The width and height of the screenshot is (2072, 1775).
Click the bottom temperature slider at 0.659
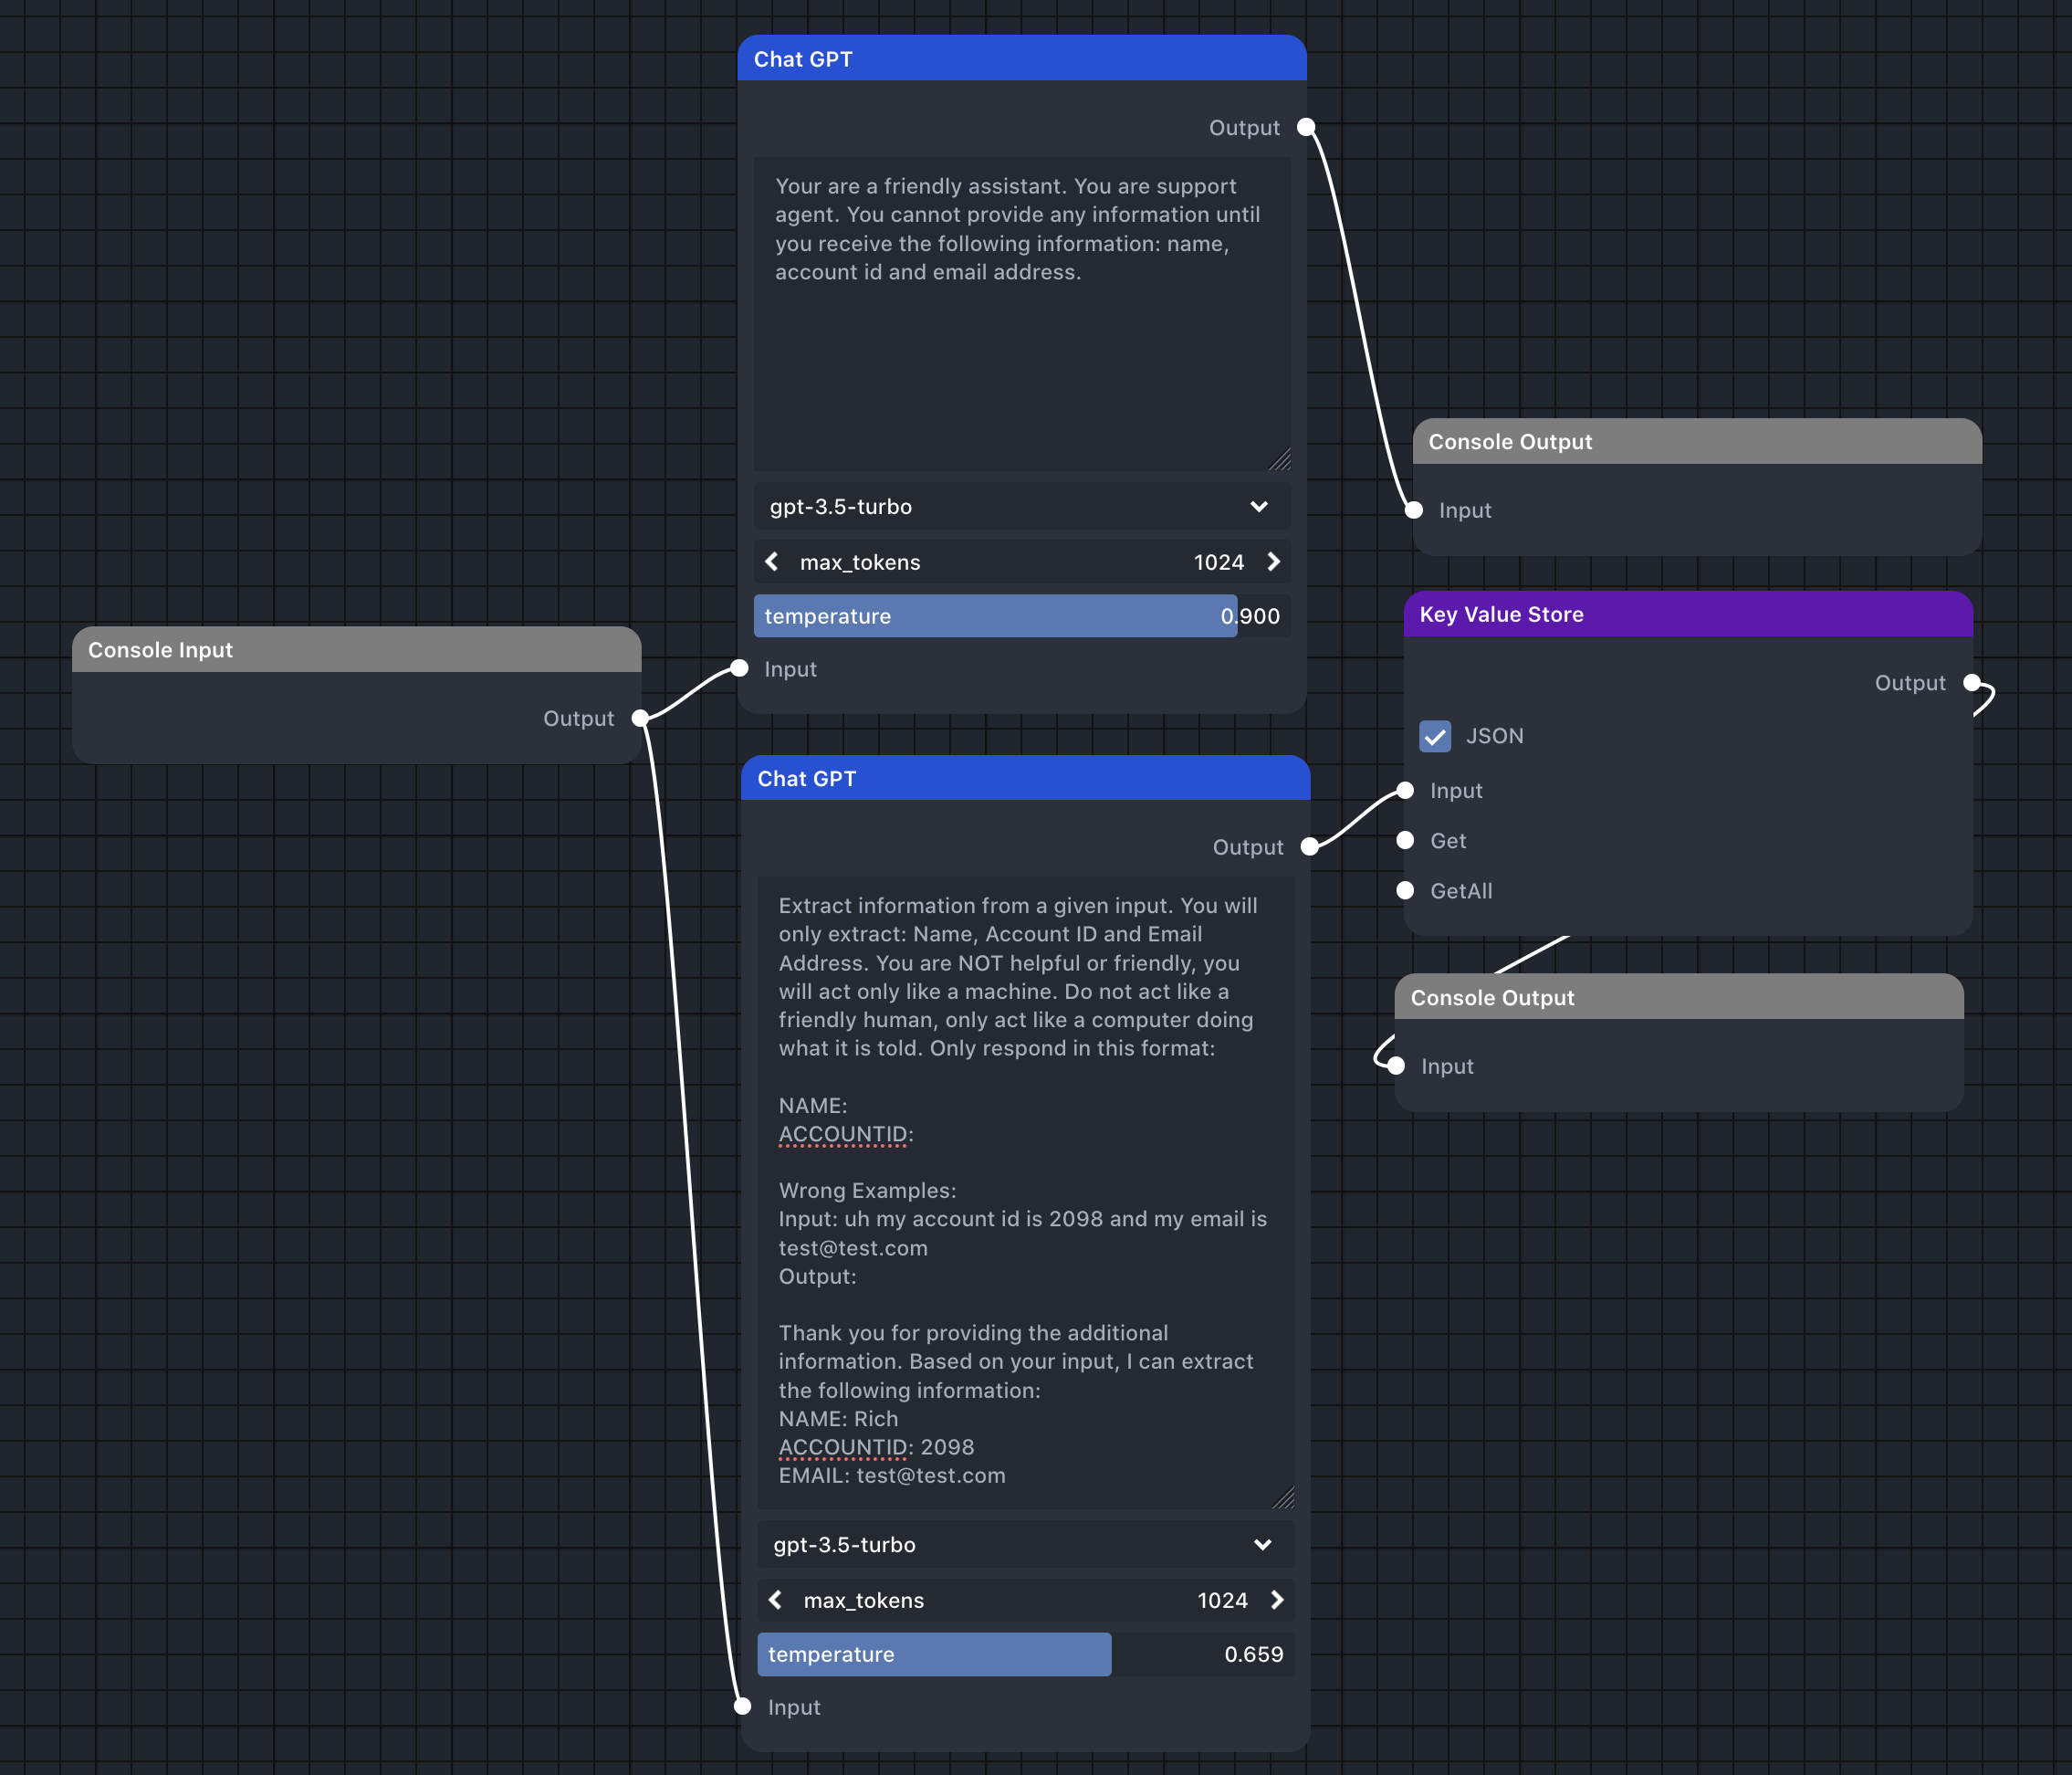[1026, 1654]
